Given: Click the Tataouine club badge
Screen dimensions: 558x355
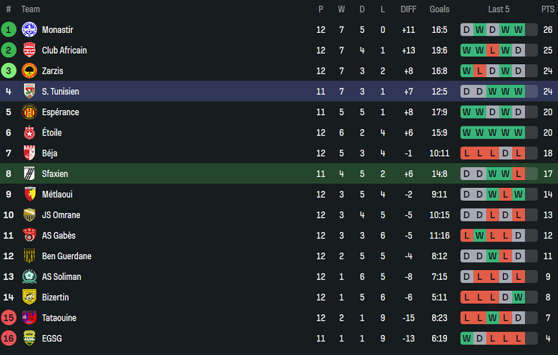Looking at the screenshot, I should coord(29,318).
